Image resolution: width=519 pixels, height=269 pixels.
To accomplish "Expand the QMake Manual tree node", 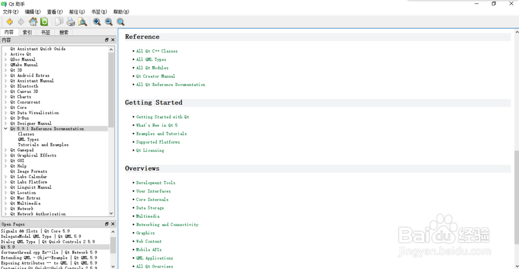I will tap(6, 65).
